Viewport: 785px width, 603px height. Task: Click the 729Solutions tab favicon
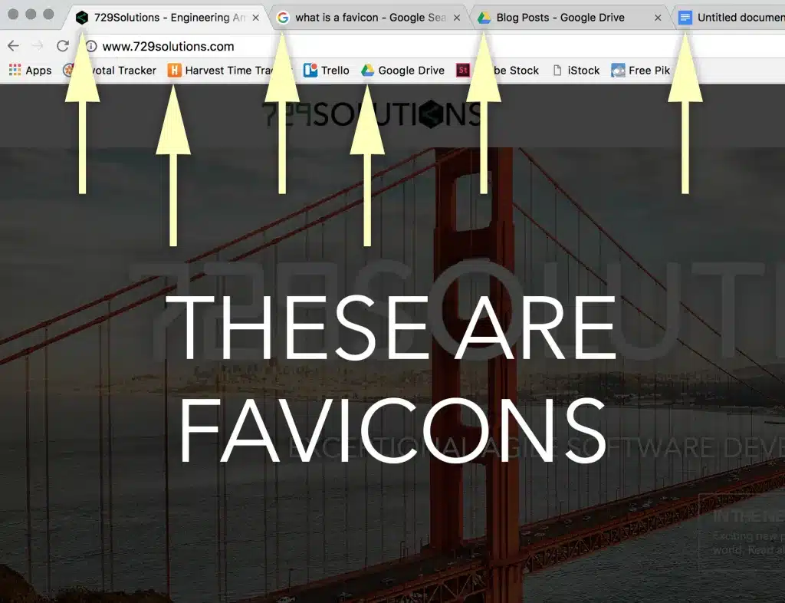[x=82, y=17]
